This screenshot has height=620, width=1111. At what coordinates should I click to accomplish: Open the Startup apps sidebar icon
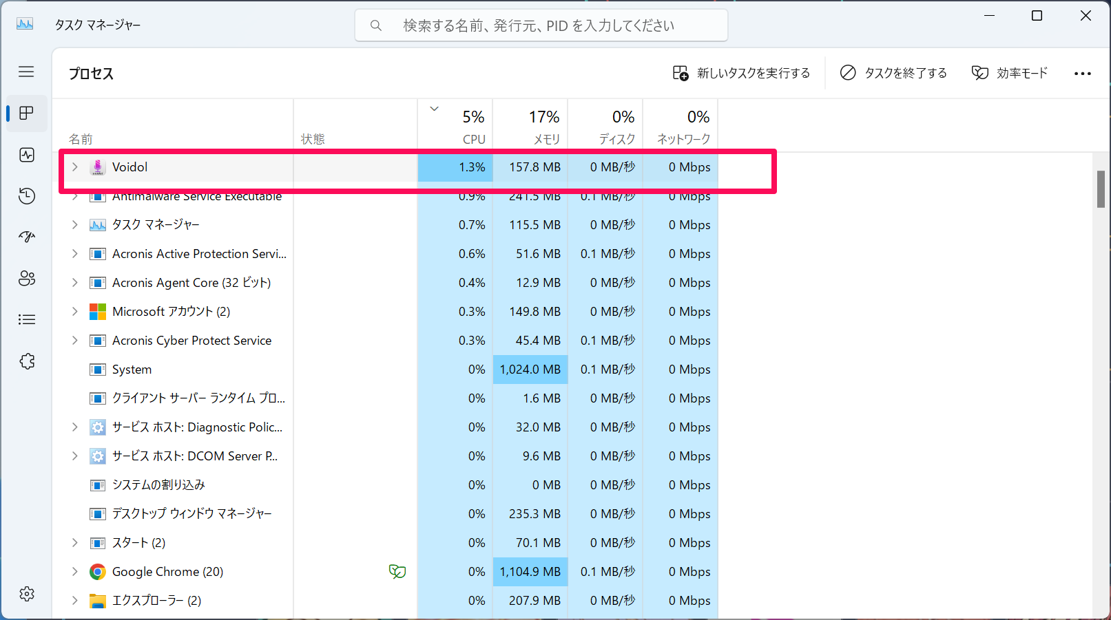tap(27, 237)
